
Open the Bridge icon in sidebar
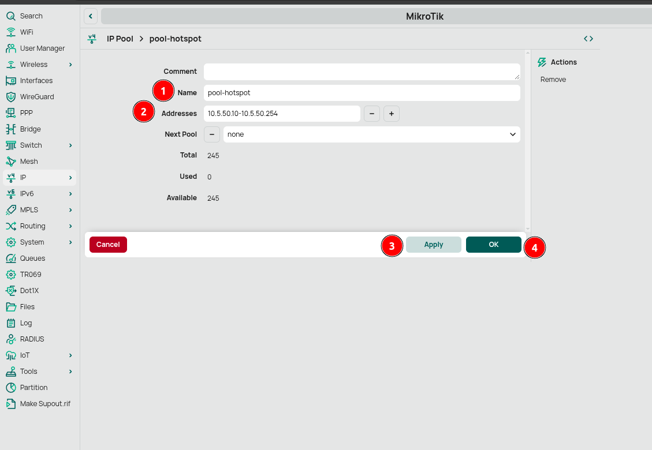(10, 129)
